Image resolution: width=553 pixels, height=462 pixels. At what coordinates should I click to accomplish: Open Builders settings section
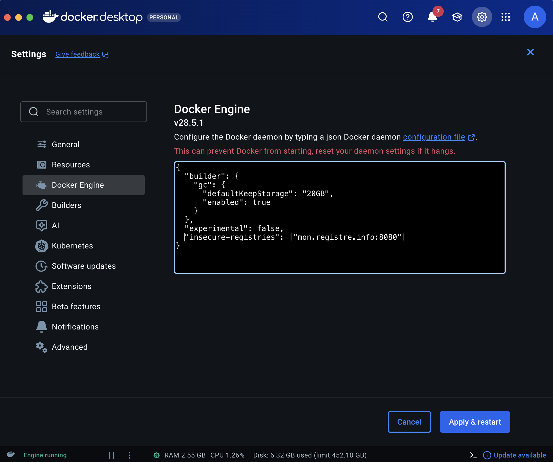tap(66, 205)
